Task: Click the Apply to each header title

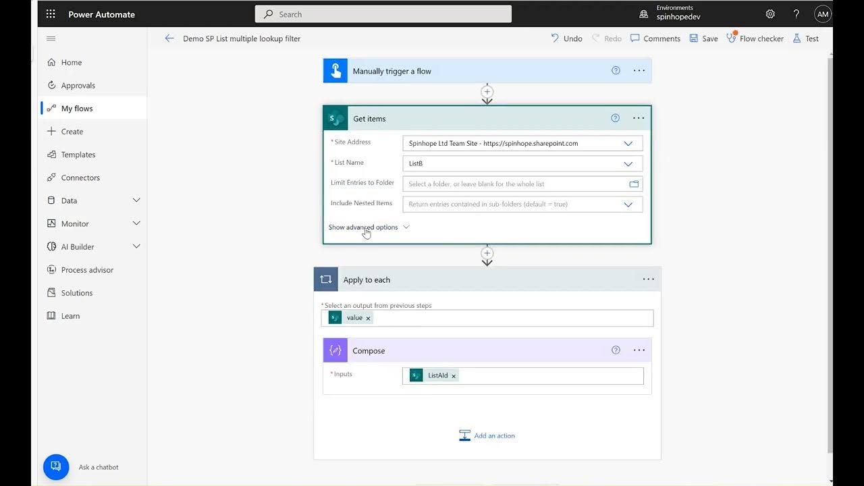Action: click(367, 279)
